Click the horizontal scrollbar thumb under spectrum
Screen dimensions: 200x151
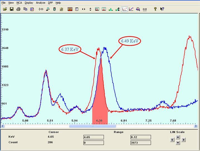pos(92,126)
